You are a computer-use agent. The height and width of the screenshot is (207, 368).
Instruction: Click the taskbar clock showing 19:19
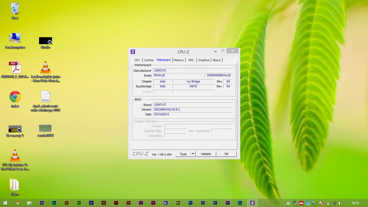coord(355,203)
